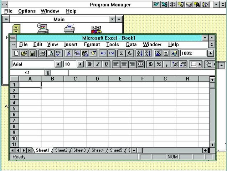Open the Name Box A1 dropdown
Image resolution: width=227 pixels, height=171 pixels.
(48, 73)
